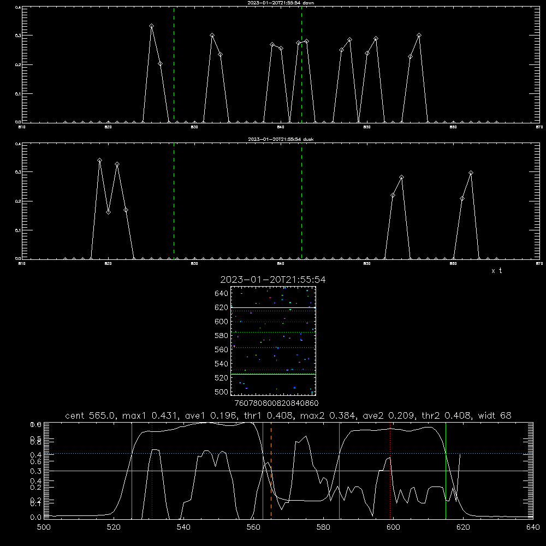Click 'cent 565.0' in the stats line
This screenshot has height=546, width=546.
coord(92,416)
